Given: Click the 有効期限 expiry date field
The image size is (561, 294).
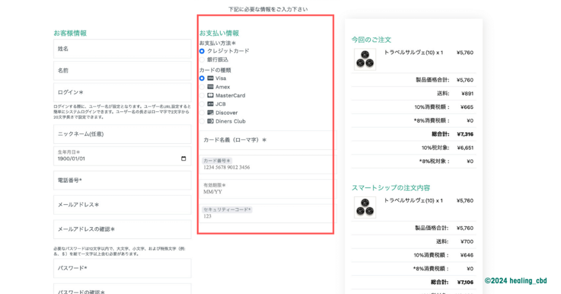Looking at the screenshot, I should point(266,192).
